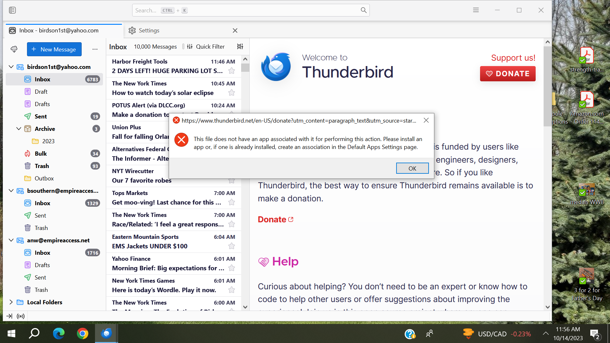This screenshot has height=343, width=610.
Task: Toggle the Quick Filter bar
Action: (x=206, y=47)
